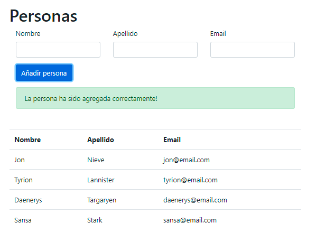Click the Nombre input field
The width and height of the screenshot is (316, 232).
pos(58,50)
